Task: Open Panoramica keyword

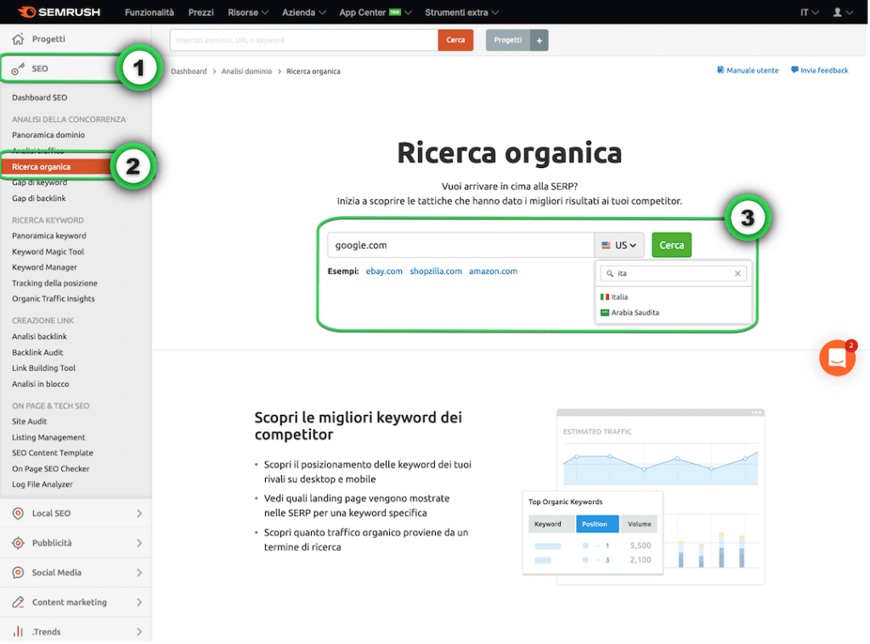Action: pyautogui.click(x=48, y=236)
